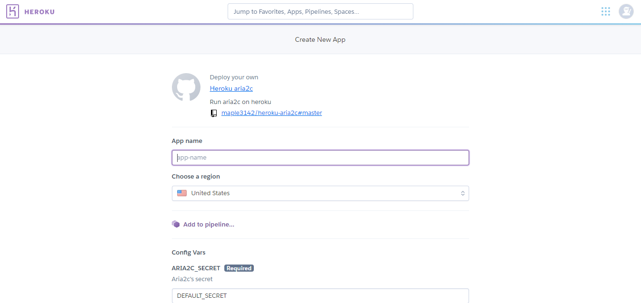Click the repository book icon
This screenshot has width=641, height=303.
click(214, 113)
